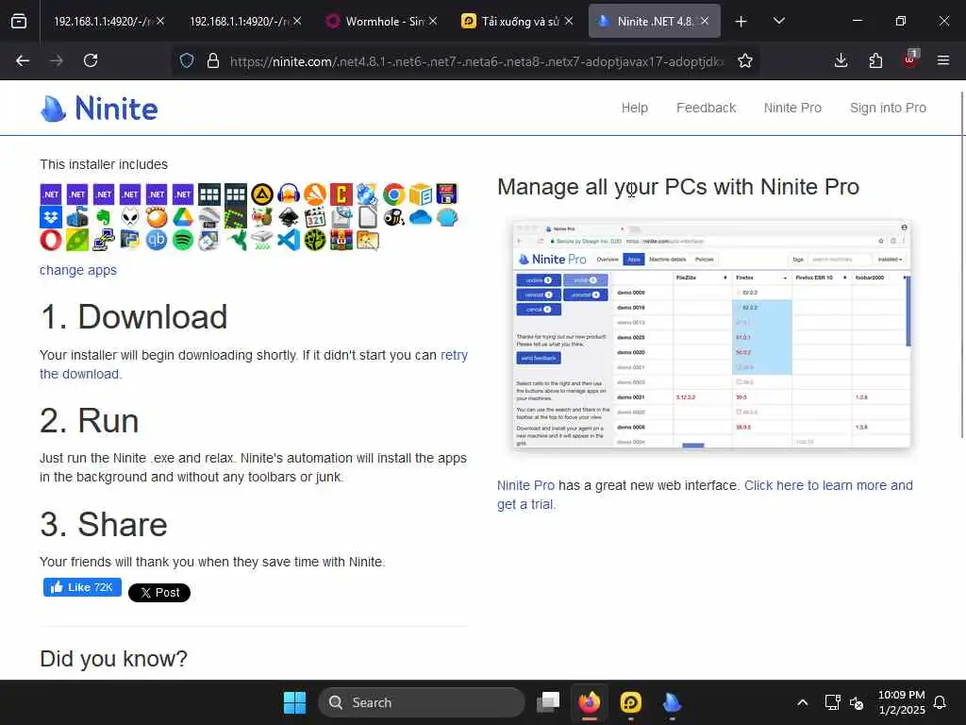Click the K-Lite Codecs 321 clapperboard icon
The height and width of the screenshot is (725, 966).
[315, 218]
